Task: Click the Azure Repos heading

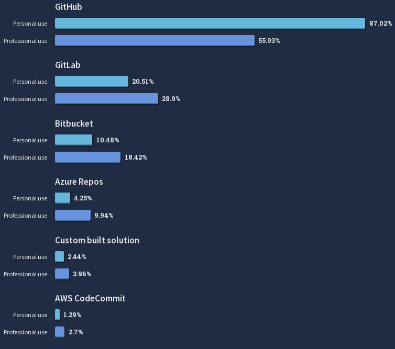Action: [79, 182]
